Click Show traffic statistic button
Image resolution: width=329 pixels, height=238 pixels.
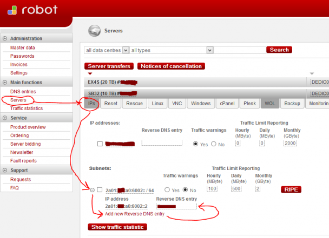tap(117, 227)
